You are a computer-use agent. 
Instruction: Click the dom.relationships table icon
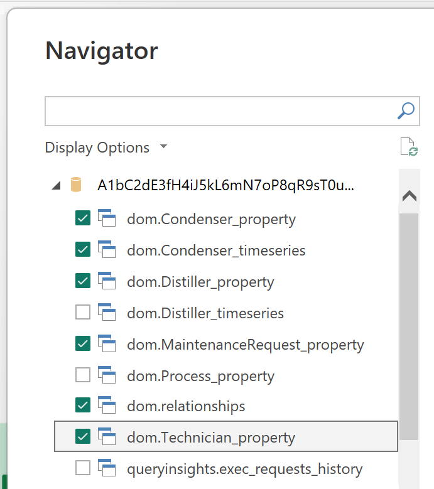107,405
